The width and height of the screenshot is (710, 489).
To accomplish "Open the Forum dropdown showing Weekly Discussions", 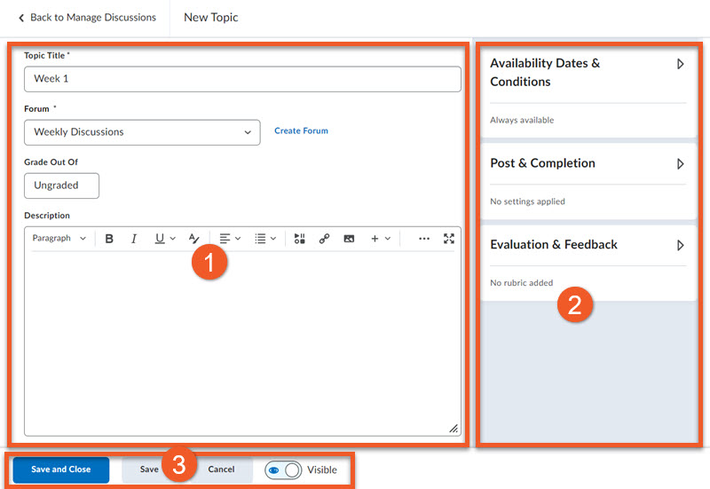I will tap(142, 132).
